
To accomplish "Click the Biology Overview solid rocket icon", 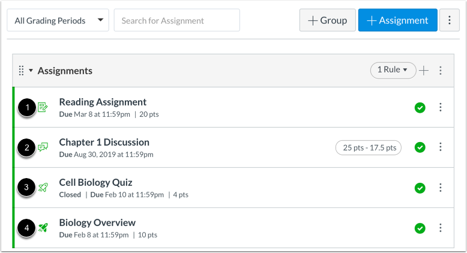I will 43,228.
